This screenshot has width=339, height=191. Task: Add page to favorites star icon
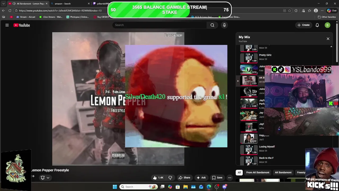pos(289,11)
